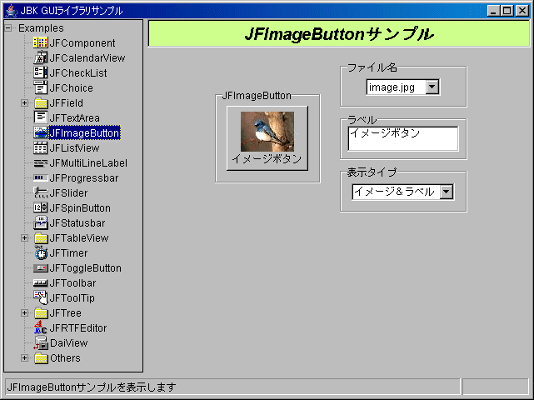The width and height of the screenshot is (534, 400).
Task: Click the JFField folder icon
Action: (41, 102)
